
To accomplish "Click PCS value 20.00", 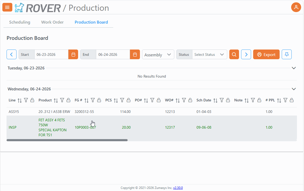I will pos(126,127).
